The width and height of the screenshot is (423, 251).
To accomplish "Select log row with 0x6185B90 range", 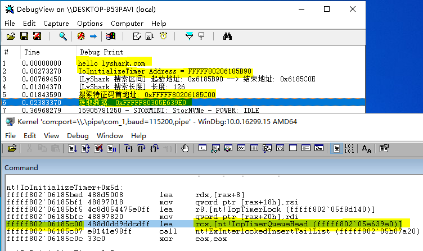I will point(183,79).
